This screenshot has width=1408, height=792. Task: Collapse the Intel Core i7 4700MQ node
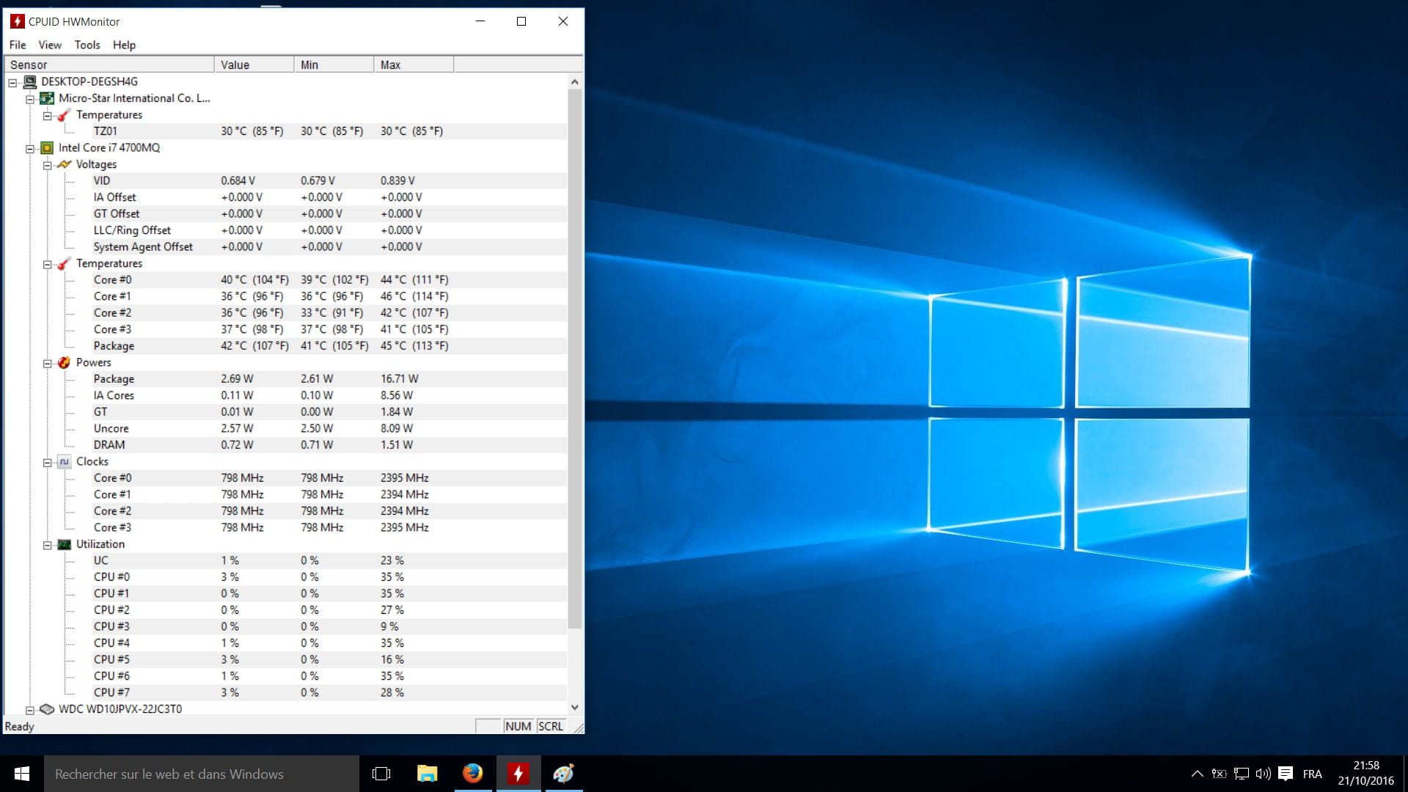(x=30, y=148)
